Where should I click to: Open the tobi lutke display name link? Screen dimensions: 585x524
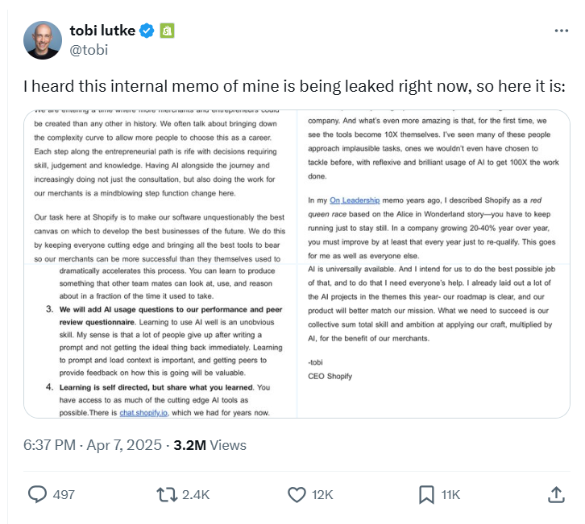click(104, 31)
